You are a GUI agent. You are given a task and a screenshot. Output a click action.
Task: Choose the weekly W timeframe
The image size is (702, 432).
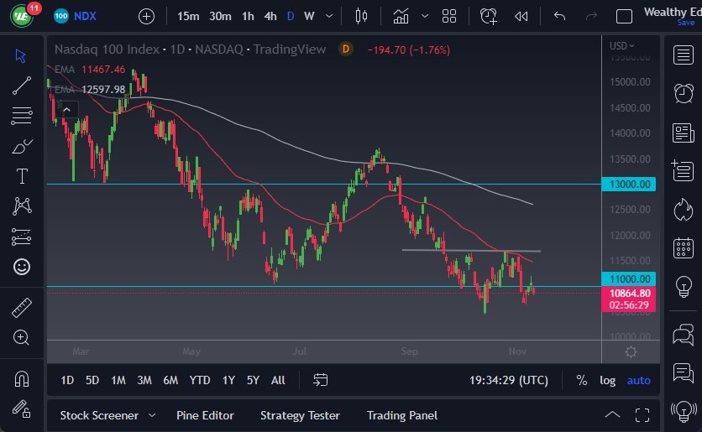[x=309, y=17]
